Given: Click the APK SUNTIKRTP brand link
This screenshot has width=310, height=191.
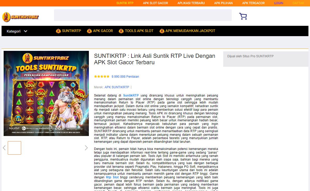Looking at the screenshot, I should (117, 87).
